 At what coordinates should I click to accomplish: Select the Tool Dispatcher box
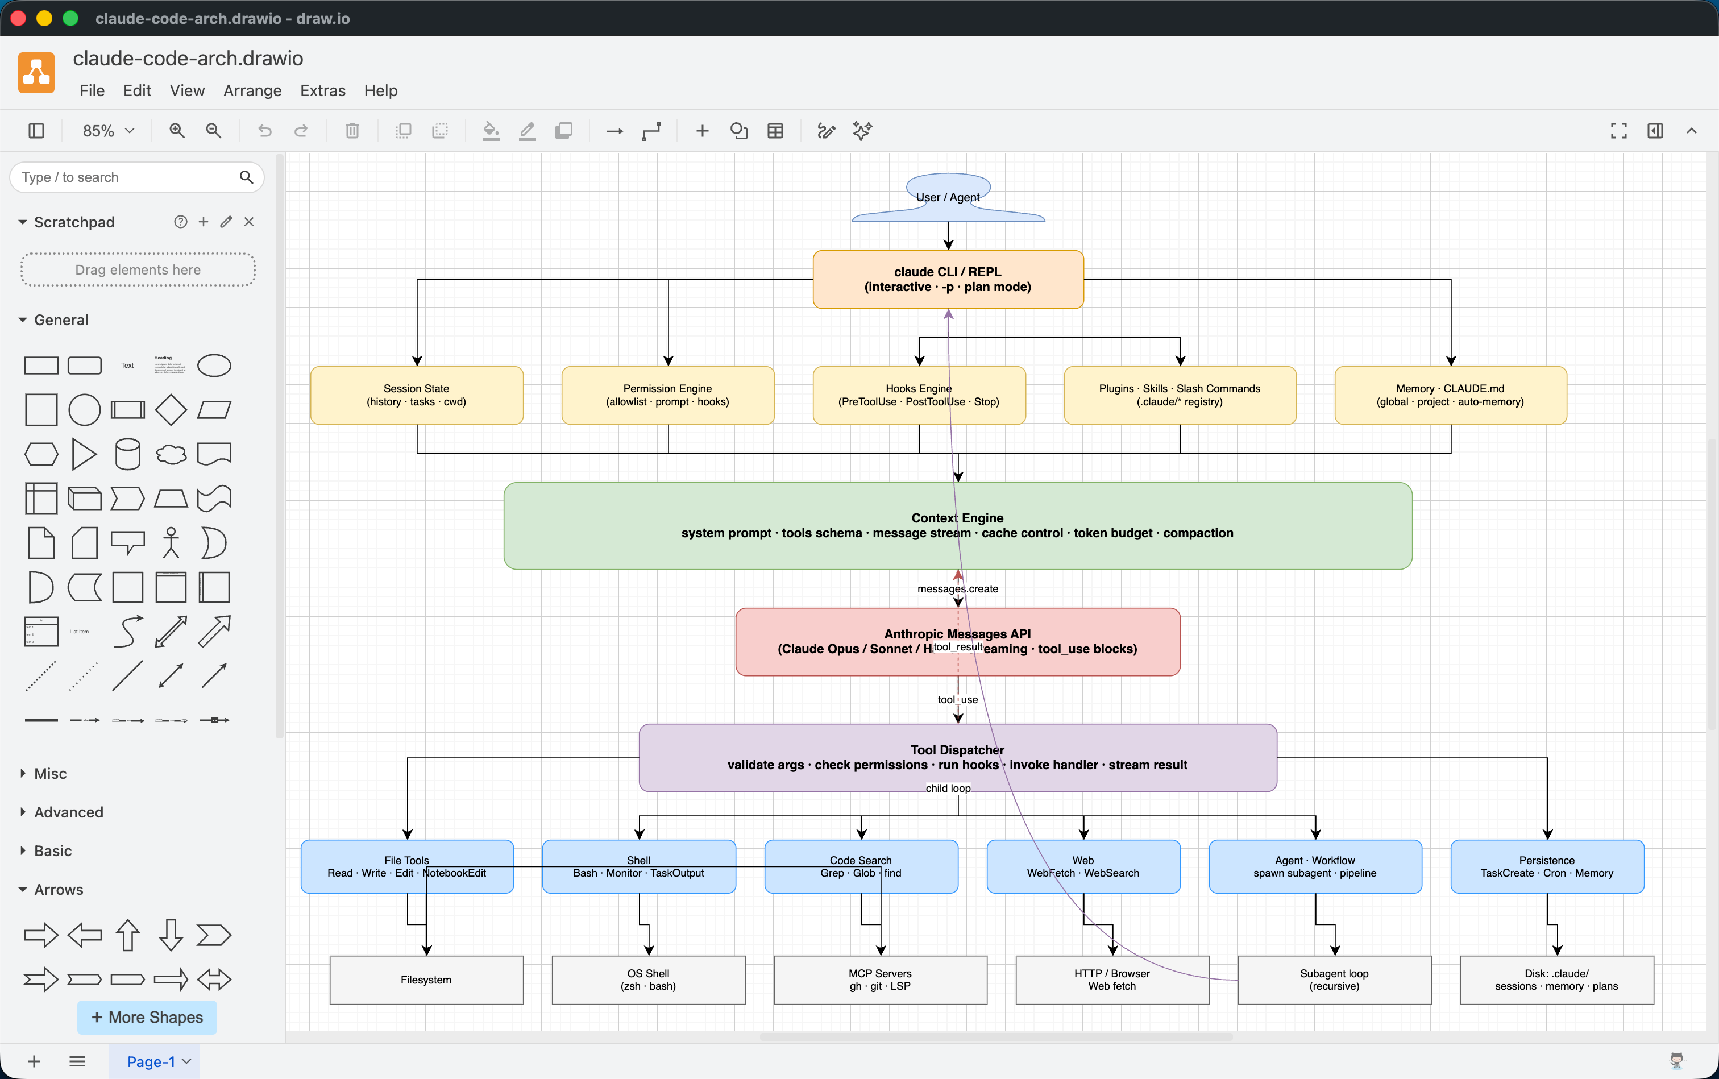958,758
